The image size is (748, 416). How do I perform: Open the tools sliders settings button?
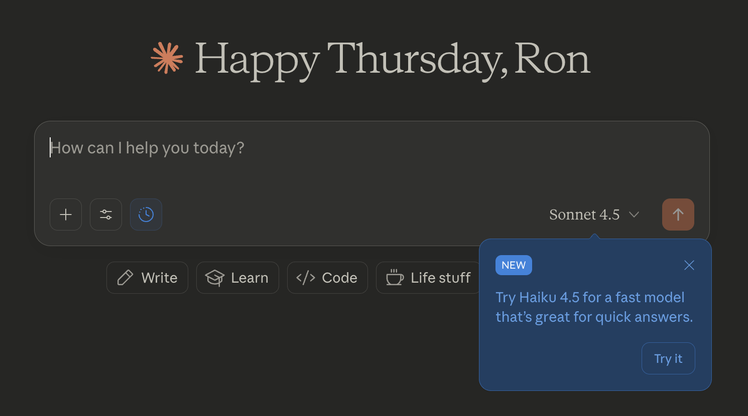click(x=106, y=215)
